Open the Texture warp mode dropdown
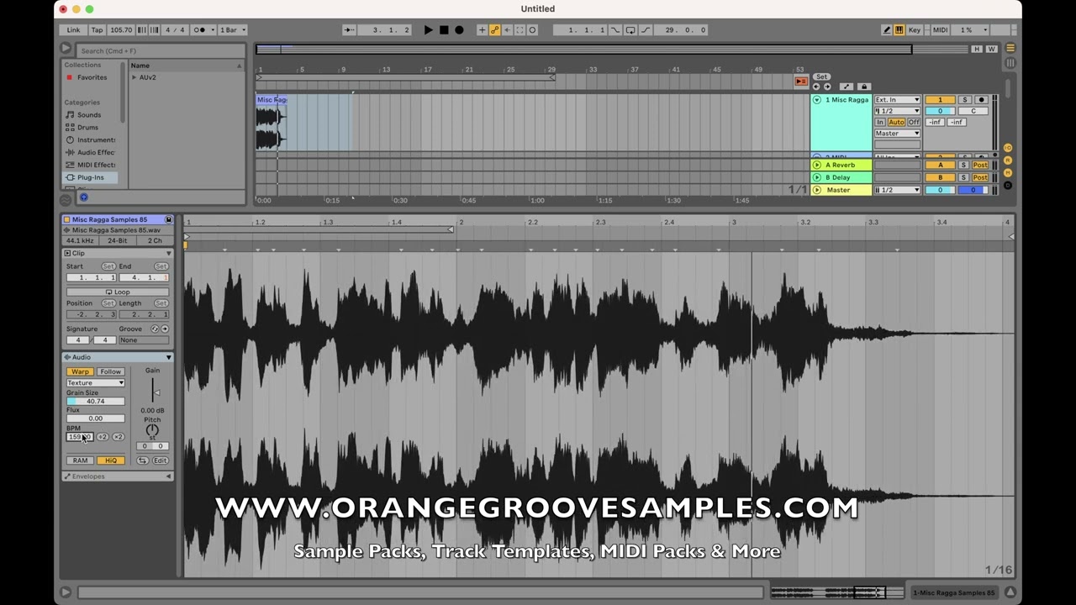This screenshot has width=1076, height=605. coord(96,383)
